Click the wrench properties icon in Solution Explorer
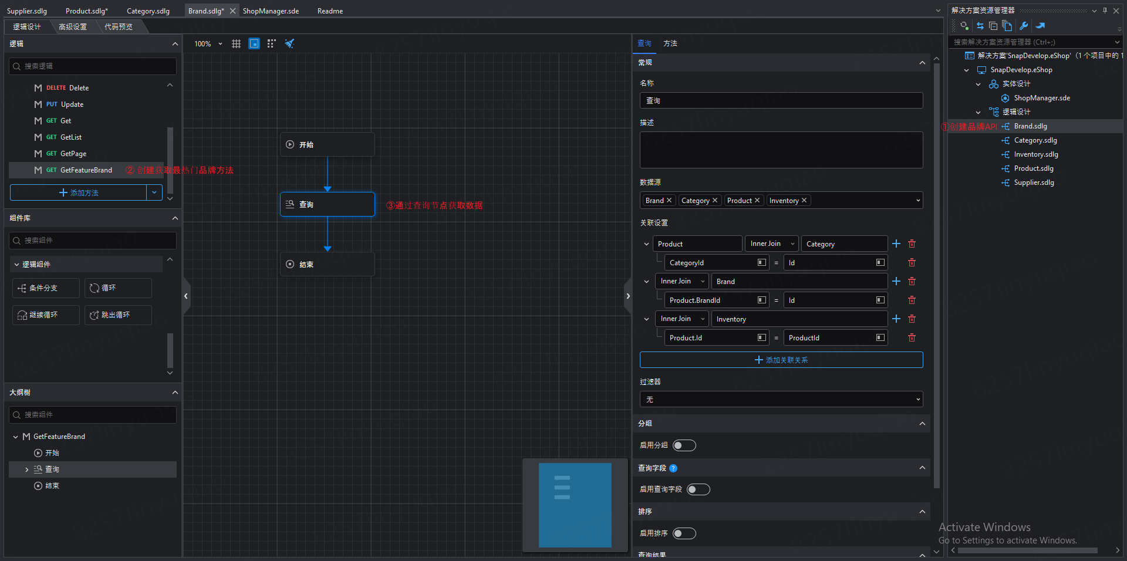Image resolution: width=1127 pixels, height=561 pixels. pos(1024,26)
